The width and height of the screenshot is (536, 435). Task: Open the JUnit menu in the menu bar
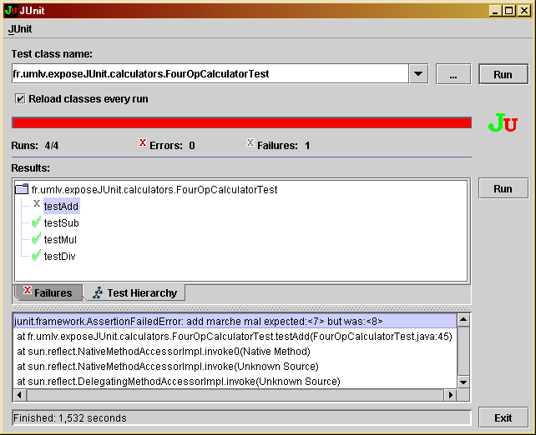[x=20, y=28]
